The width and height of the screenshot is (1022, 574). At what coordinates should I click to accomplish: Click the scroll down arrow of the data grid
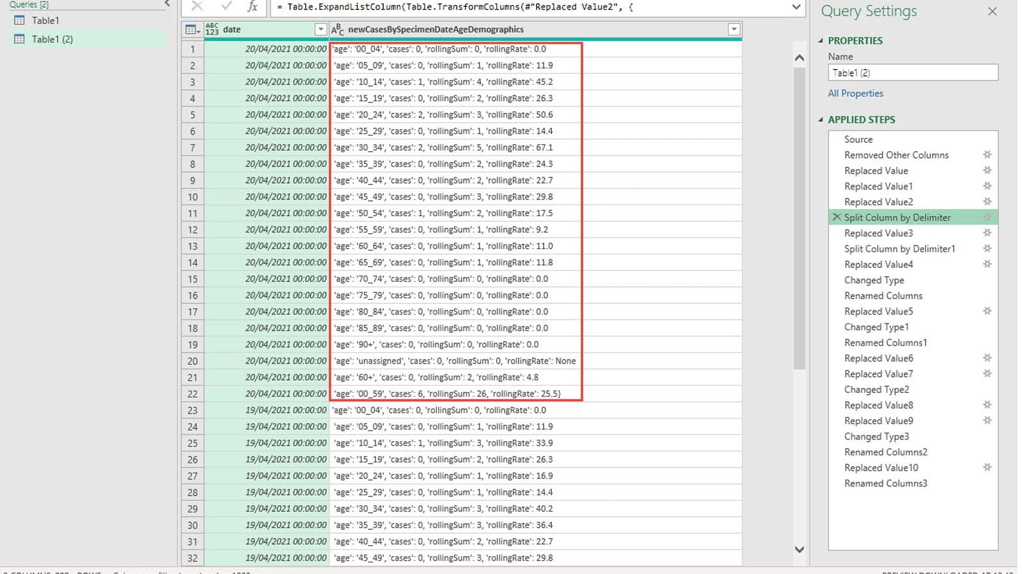coord(799,549)
